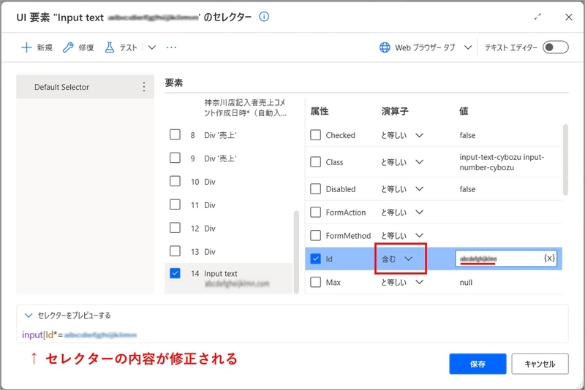Click the 新規 plus button
Screen dimensions: 585x390
click(37, 47)
